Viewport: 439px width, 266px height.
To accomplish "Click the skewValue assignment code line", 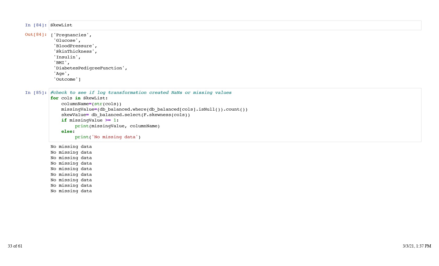I will click(x=125, y=115).
